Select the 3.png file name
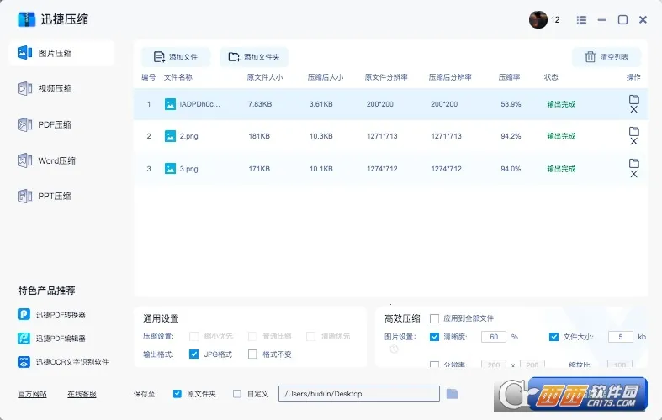This screenshot has width=662, height=420. click(x=188, y=169)
